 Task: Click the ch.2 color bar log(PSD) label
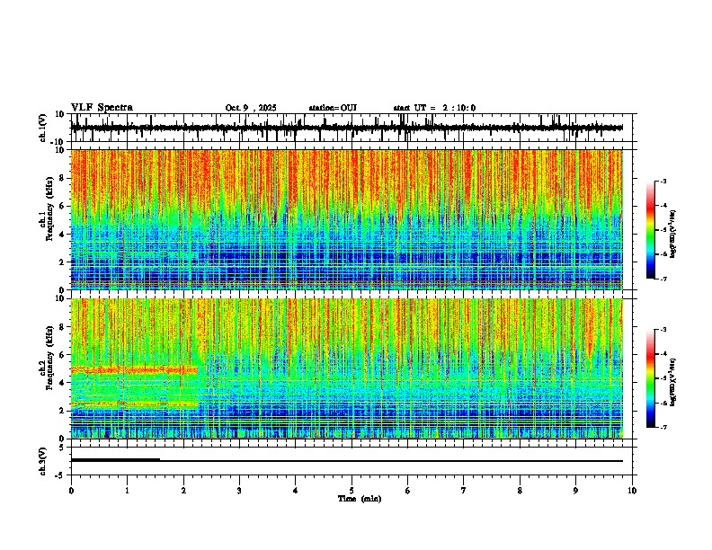pyautogui.click(x=672, y=382)
